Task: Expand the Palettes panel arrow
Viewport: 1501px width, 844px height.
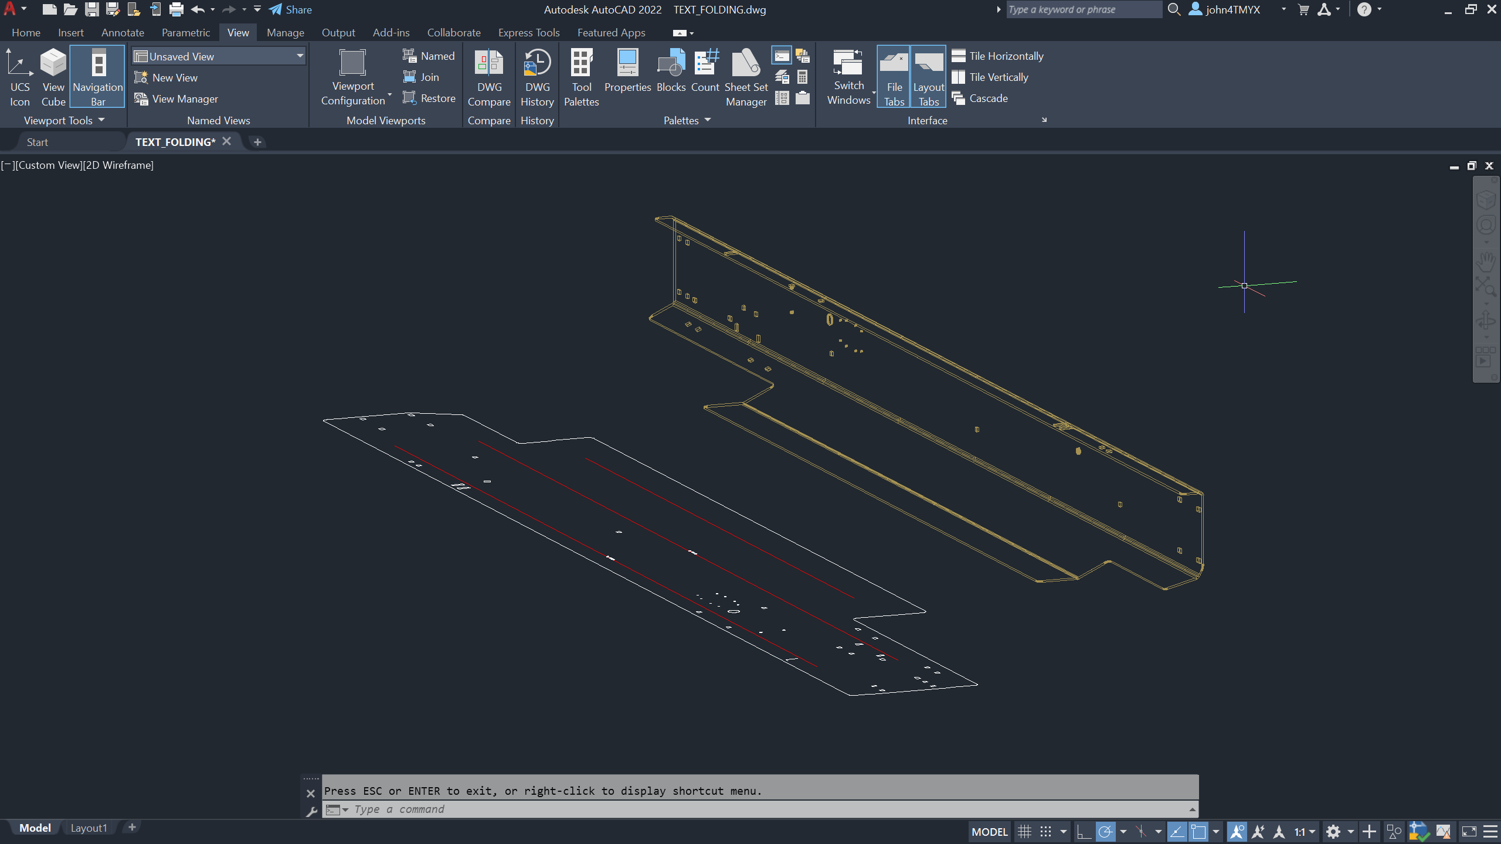Action: coord(708,120)
